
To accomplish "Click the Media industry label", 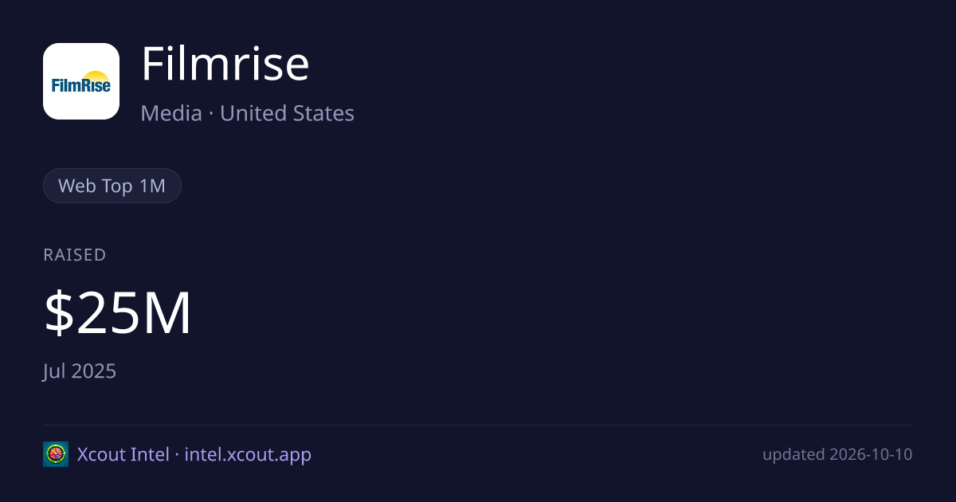I will tap(171, 113).
